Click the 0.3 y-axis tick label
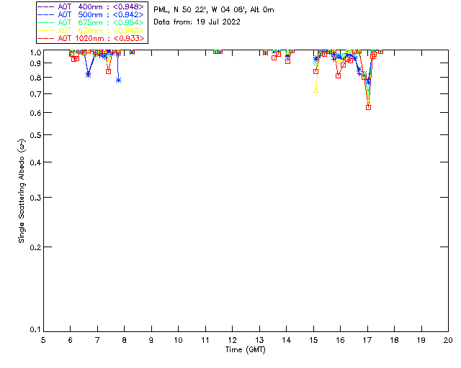The height and width of the screenshot is (368, 461). click(x=35, y=198)
